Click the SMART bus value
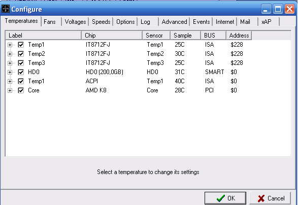The image size is (298, 205). point(214,72)
